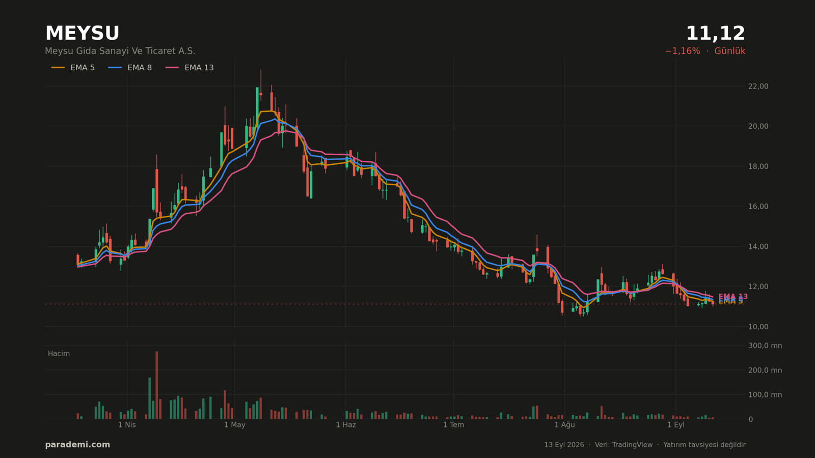
Task: Click the 22,00 price axis label
Action: 758,87
